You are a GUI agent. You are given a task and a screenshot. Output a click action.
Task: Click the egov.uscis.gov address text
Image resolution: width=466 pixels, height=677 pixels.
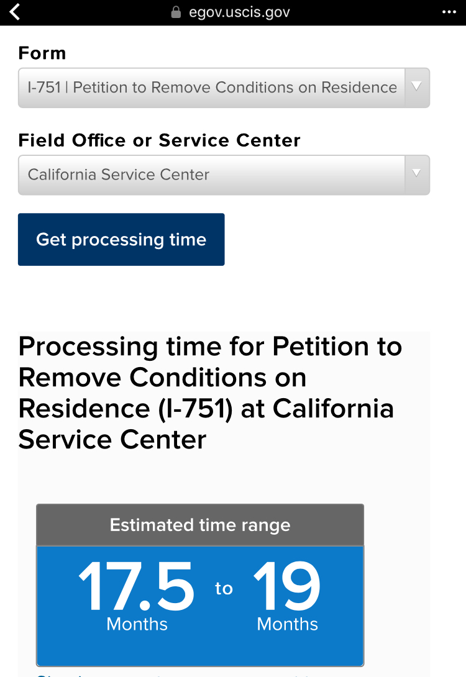239,12
